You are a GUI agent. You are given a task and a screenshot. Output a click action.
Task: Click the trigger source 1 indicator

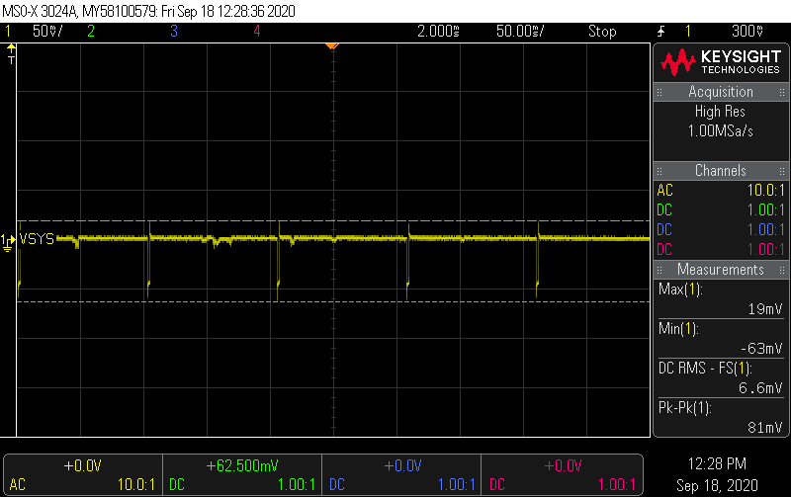point(687,32)
